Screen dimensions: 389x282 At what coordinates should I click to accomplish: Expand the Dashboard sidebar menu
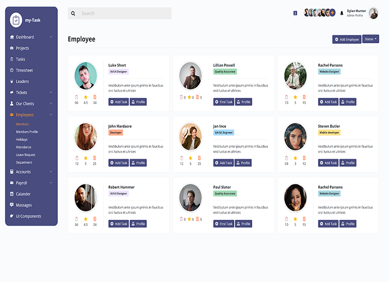click(51, 37)
